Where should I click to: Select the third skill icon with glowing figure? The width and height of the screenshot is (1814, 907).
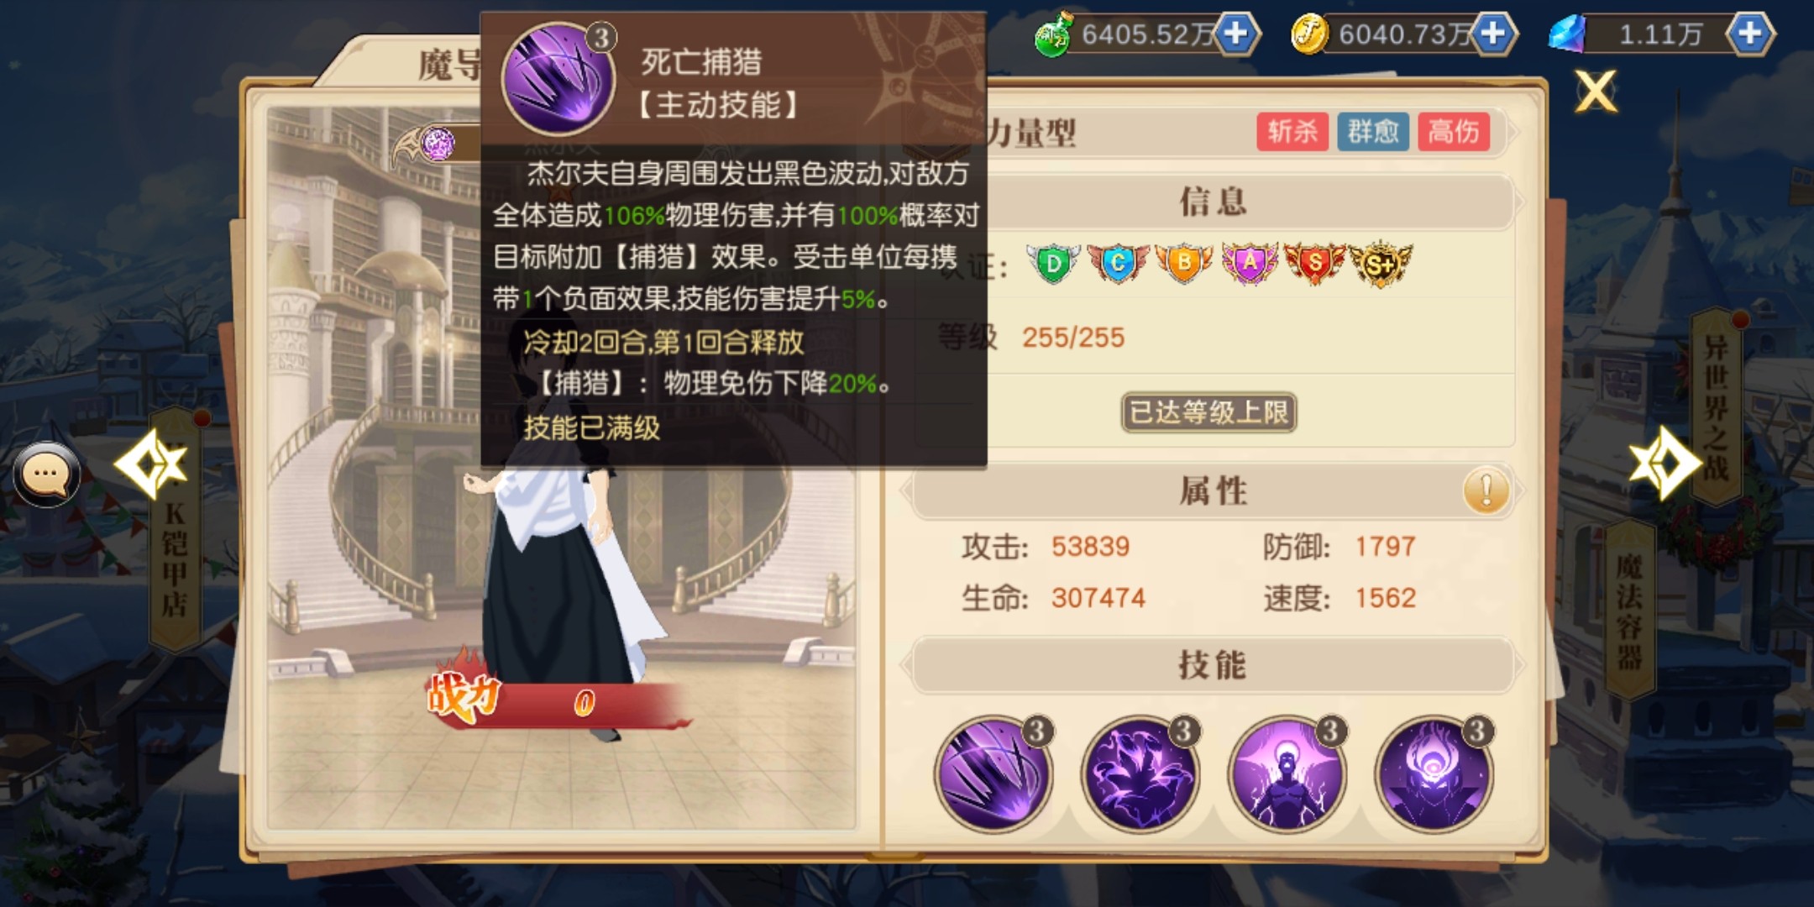coord(1287,773)
